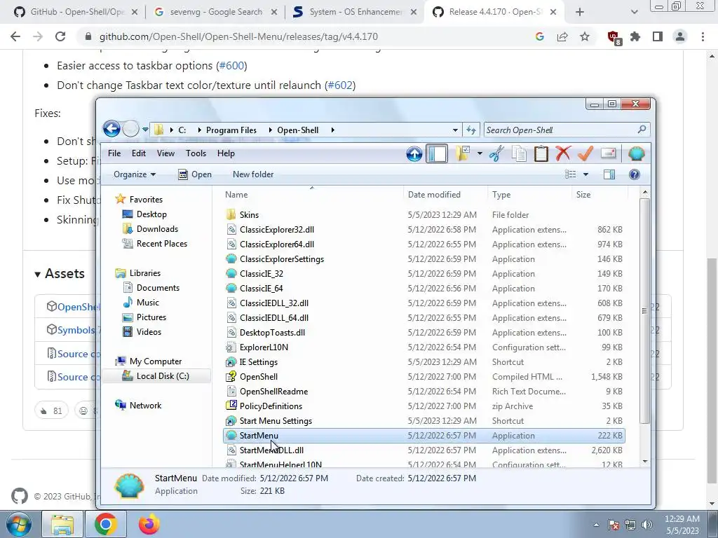This screenshot has height=538, width=718.
Task: Open recent locations dropdown near Back button
Action: coord(145,130)
